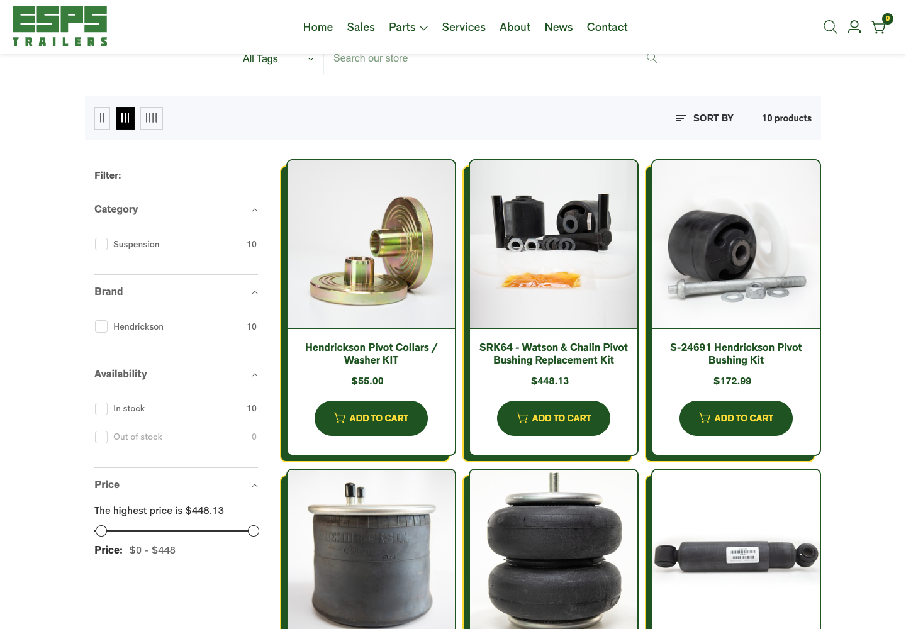
Task: Switch to three-column grid view
Action: pos(125,118)
